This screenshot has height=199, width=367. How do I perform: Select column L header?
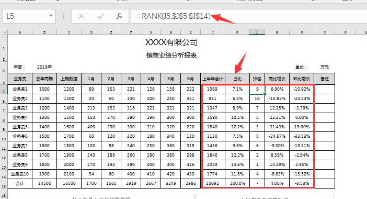(x=257, y=32)
